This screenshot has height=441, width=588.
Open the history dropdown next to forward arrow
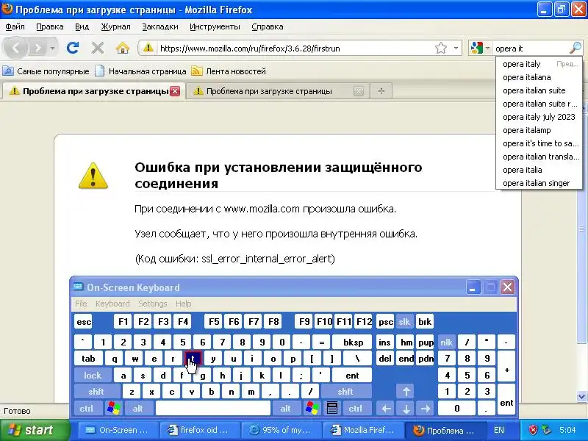coord(52,48)
